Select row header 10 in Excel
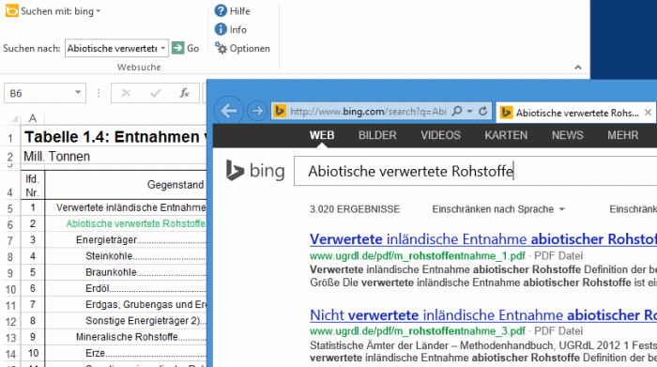 [x=10, y=289]
